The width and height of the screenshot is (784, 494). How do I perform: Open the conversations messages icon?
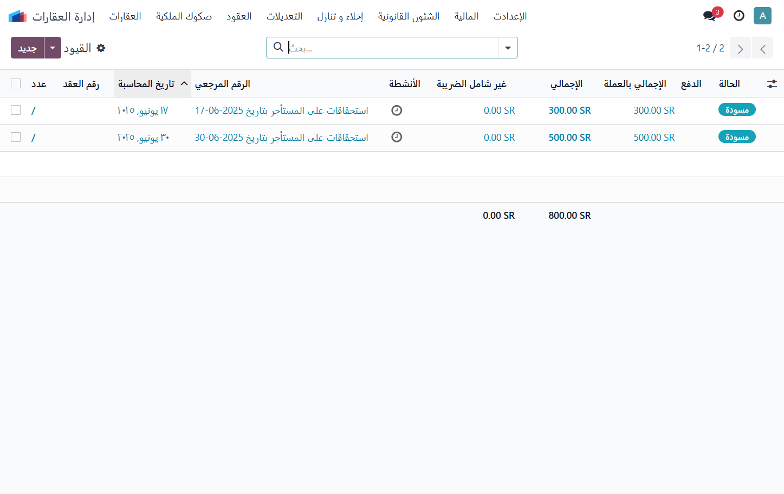pyautogui.click(x=709, y=16)
